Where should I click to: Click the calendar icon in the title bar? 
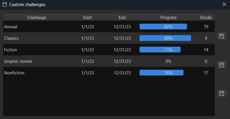click(x=5, y=5)
